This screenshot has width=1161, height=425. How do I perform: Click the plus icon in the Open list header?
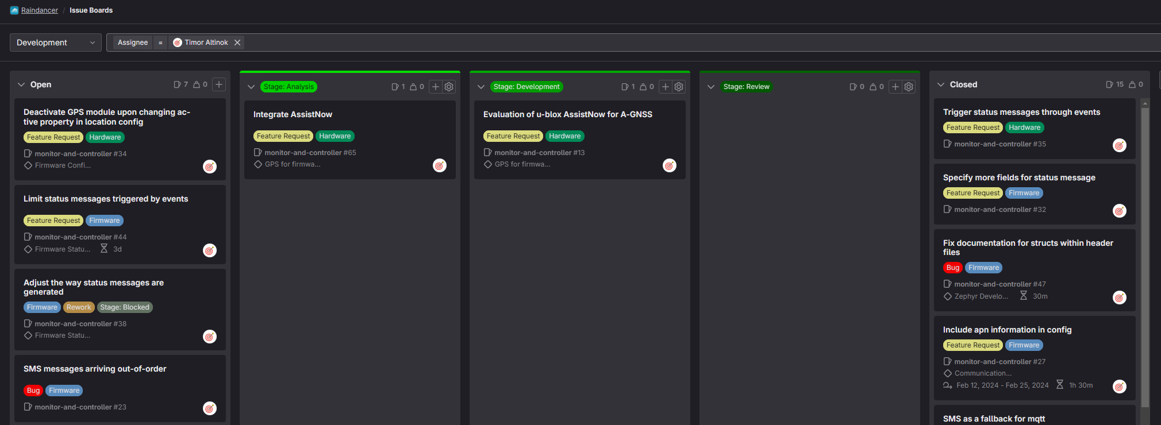(x=219, y=84)
